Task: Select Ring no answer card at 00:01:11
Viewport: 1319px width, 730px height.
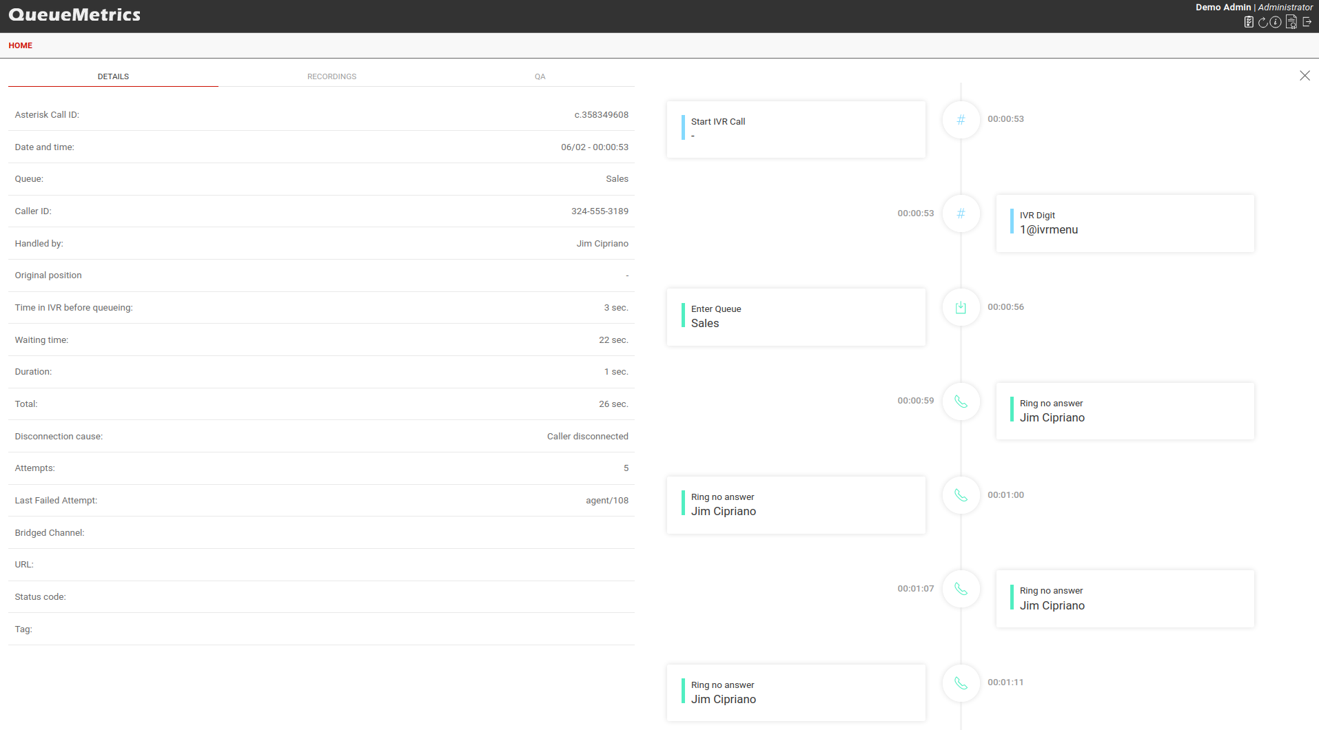Action: 796,693
